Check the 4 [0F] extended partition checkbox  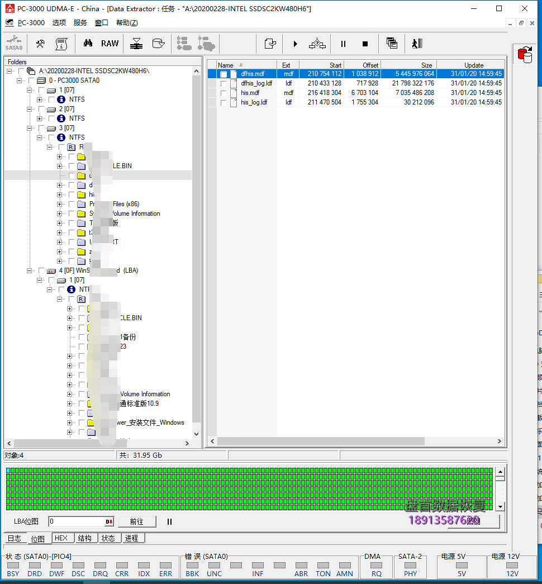41,271
